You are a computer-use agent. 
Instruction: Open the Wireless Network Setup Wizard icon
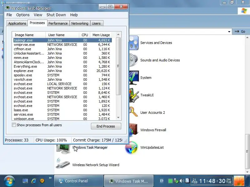[63, 164]
